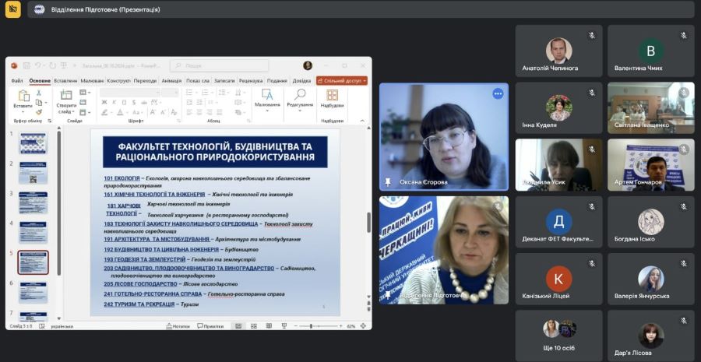The image size is (701, 362).
Task: Click the Cut scissors icon
Action: 39,93
